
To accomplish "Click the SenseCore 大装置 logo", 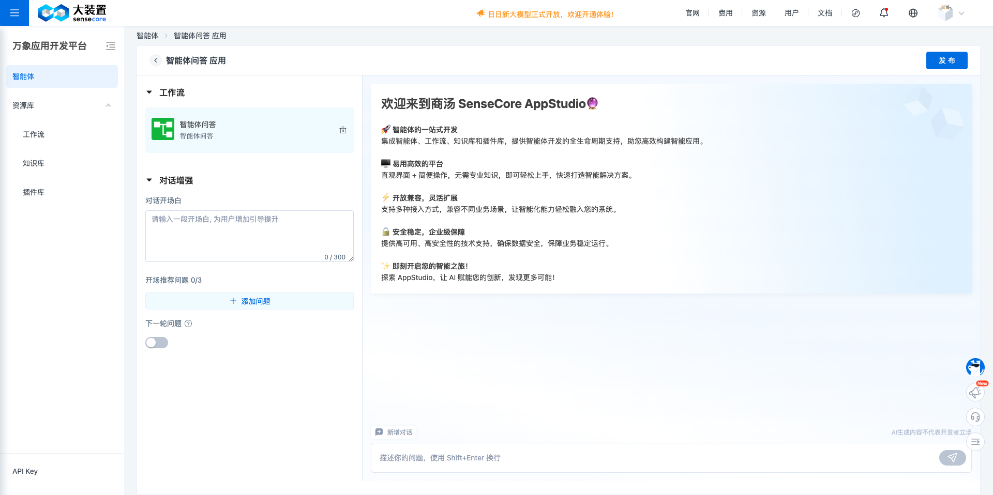I will (72, 13).
